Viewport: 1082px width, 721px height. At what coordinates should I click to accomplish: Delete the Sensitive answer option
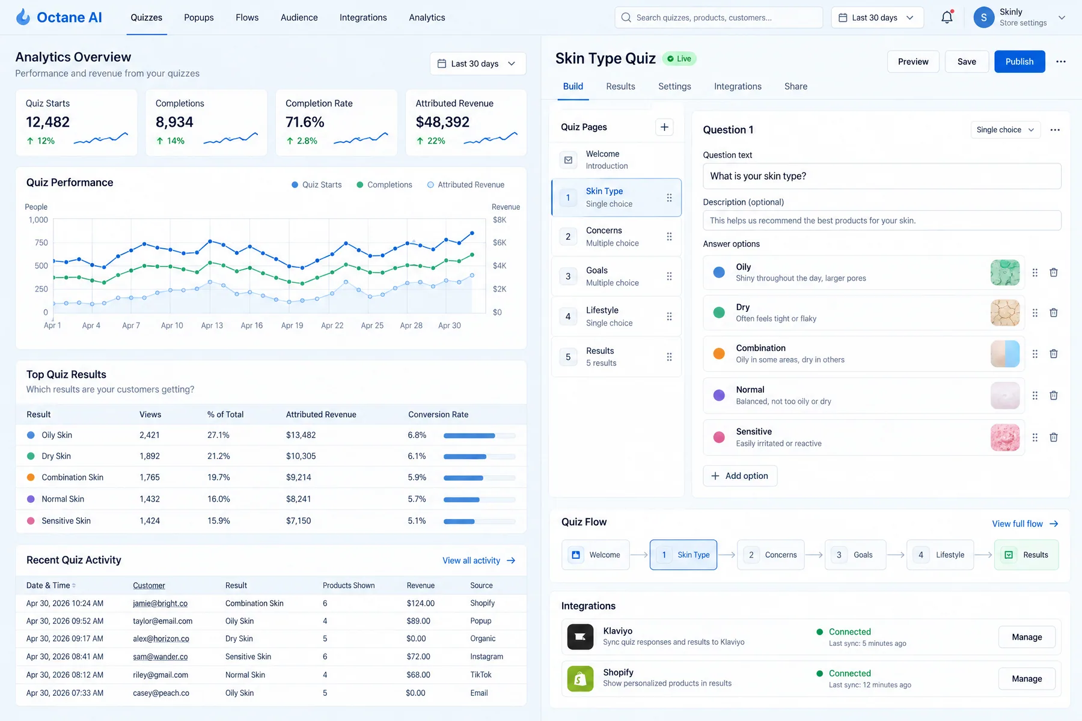(1054, 437)
